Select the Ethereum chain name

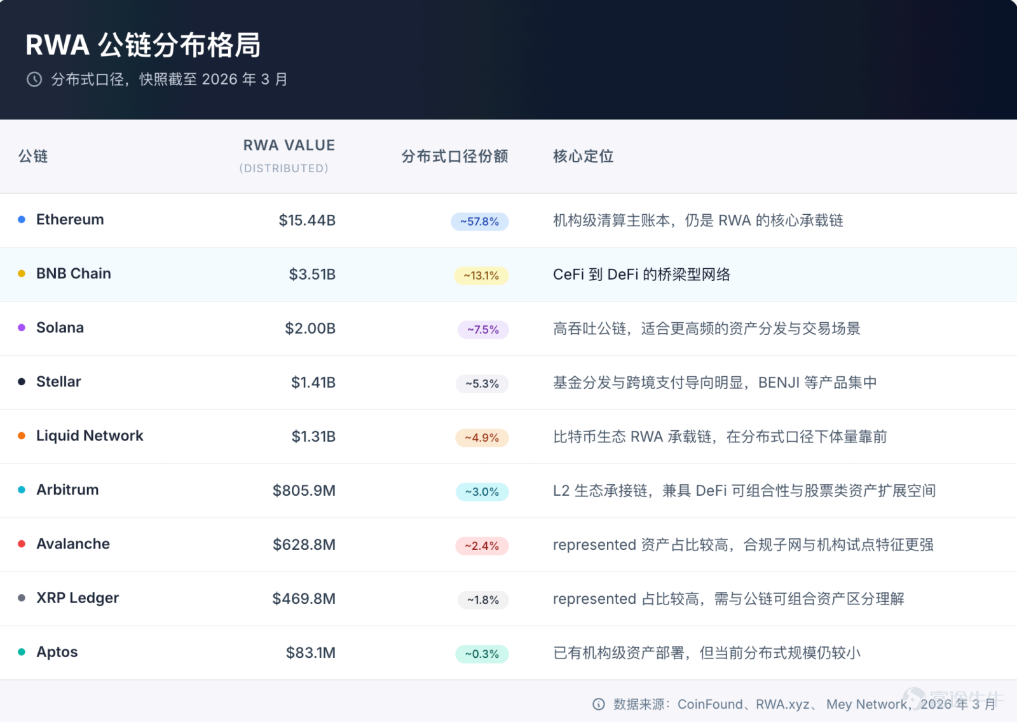pos(70,219)
